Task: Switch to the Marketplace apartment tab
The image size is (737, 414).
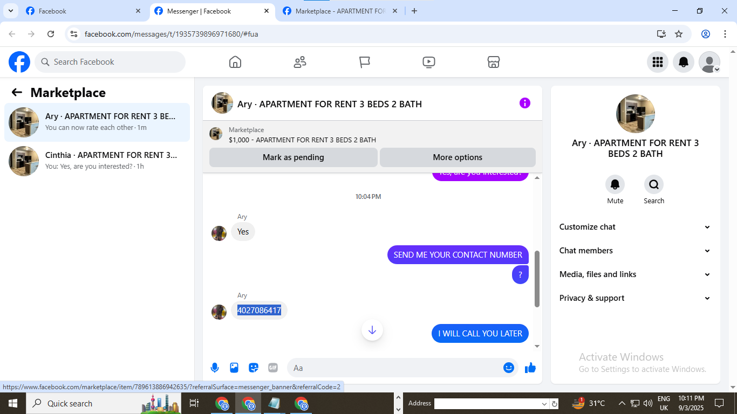Action: click(340, 11)
